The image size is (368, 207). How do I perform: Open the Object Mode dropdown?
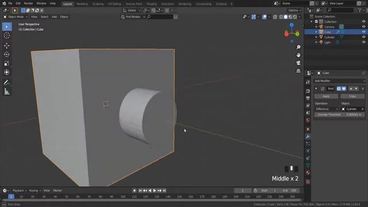16,17
